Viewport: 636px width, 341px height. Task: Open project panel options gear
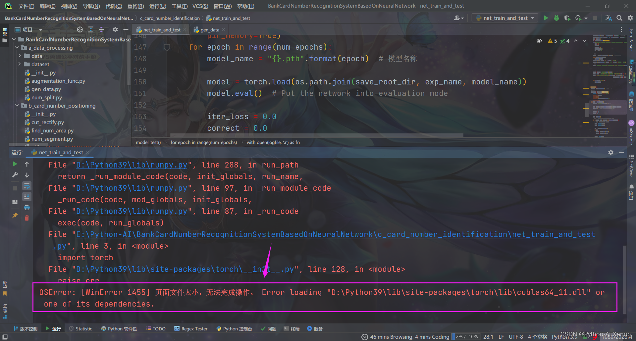click(115, 29)
